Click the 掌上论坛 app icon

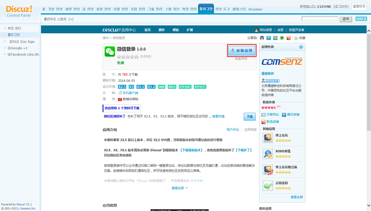268,138
